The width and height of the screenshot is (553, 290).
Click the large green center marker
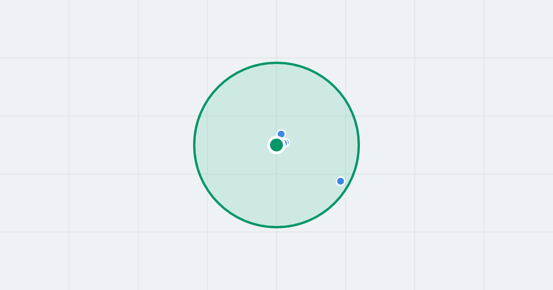pos(276,145)
